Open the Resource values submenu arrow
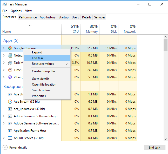The image size is (168, 154). tap(67, 64)
